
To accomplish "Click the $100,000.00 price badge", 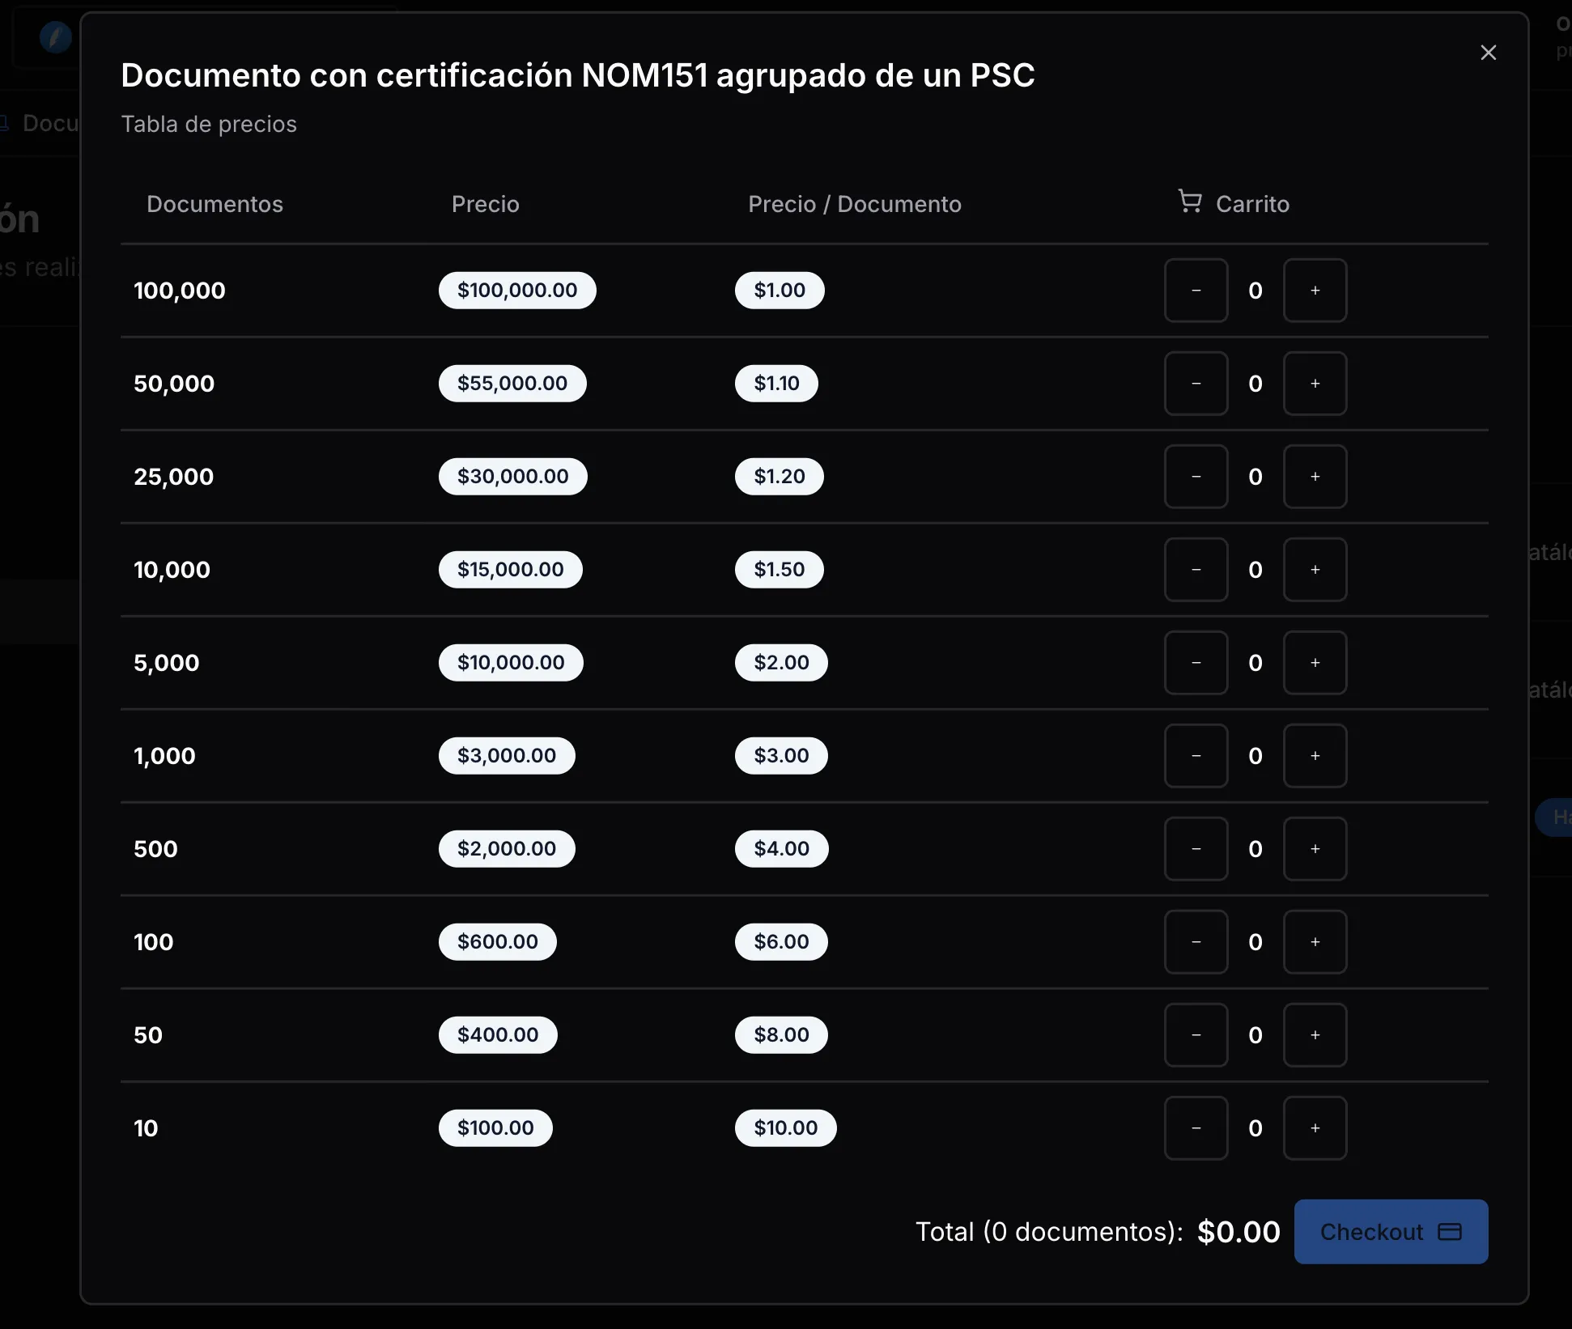I will pos(517,291).
